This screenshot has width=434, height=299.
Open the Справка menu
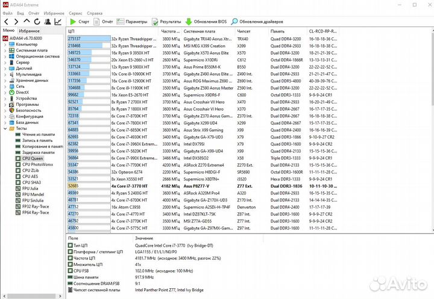tap(95, 13)
